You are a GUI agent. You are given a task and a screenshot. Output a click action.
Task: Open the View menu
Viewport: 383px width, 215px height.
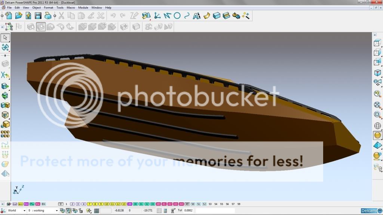coord(26,7)
